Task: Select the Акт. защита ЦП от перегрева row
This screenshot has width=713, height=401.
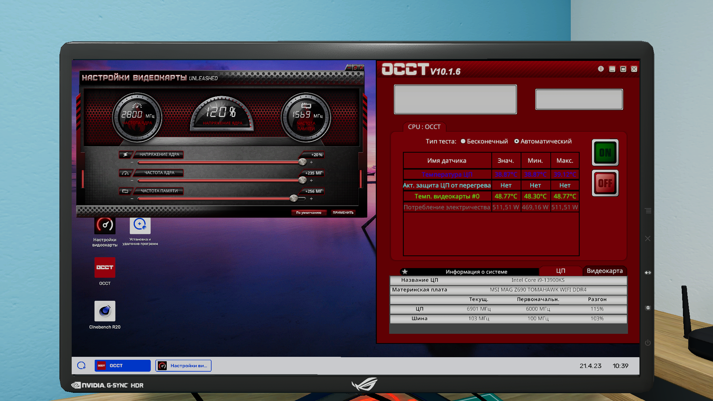Action: click(491, 185)
